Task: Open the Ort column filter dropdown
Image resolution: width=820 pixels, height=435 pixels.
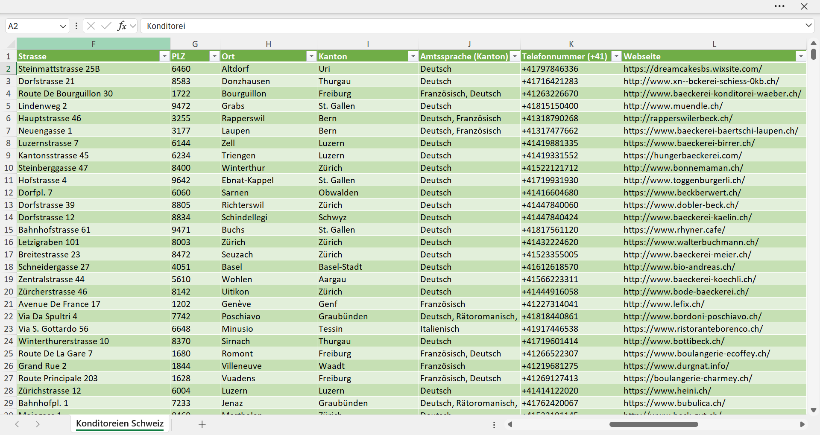Action: pyautogui.click(x=311, y=56)
